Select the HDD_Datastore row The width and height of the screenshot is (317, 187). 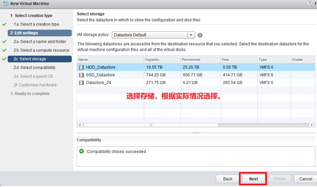click(196, 68)
